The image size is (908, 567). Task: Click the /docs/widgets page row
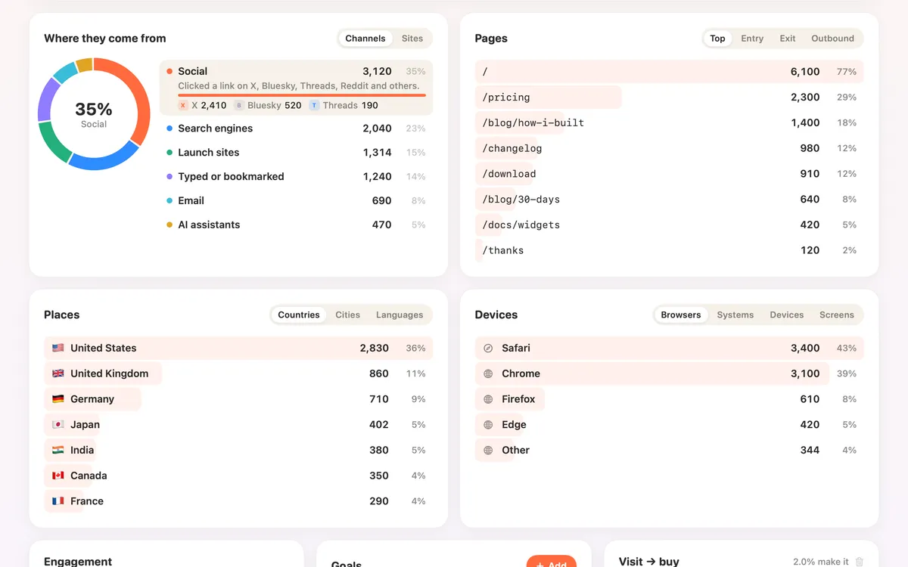[670, 225]
